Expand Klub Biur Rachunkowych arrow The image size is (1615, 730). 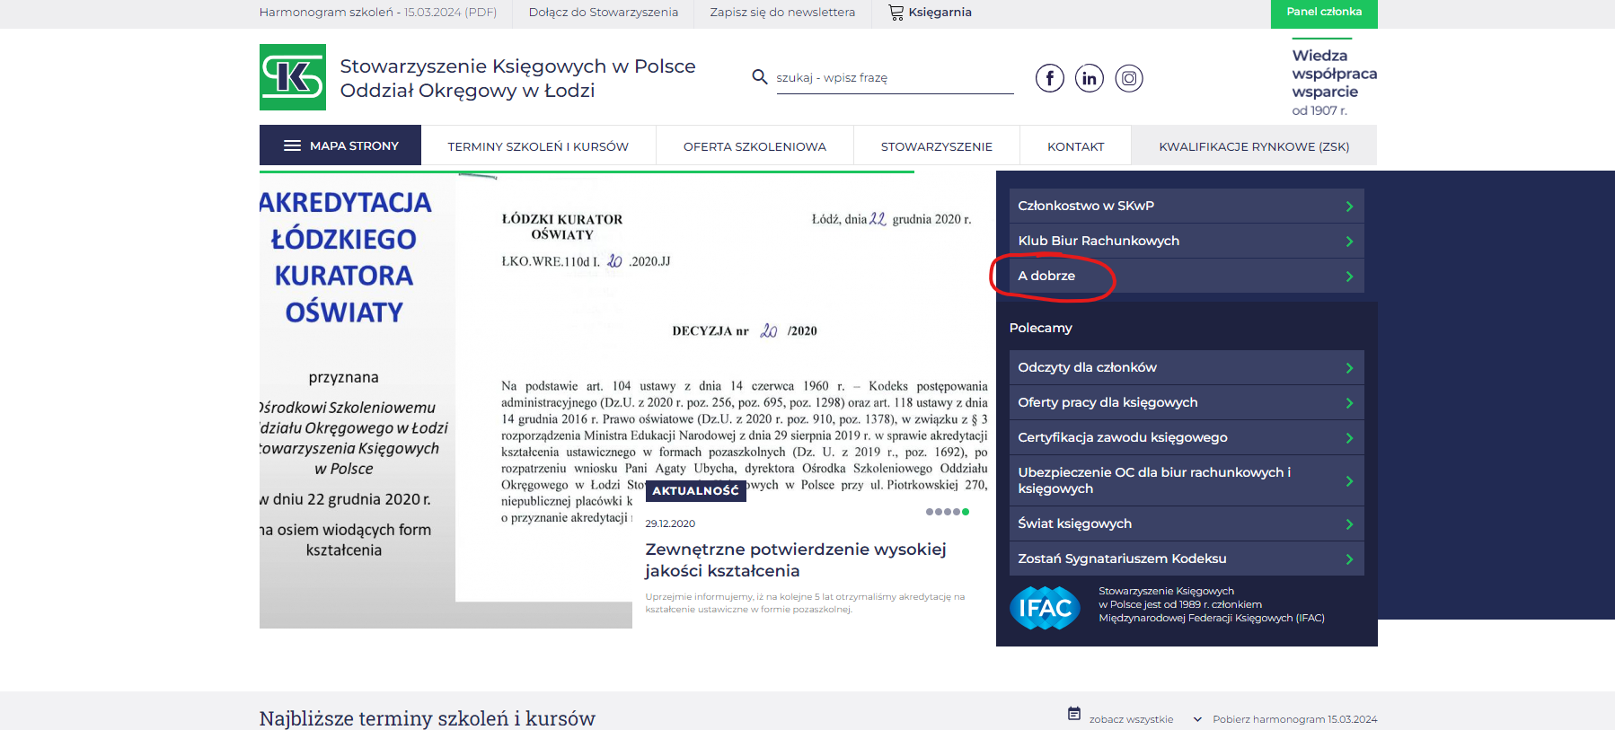coord(1349,242)
